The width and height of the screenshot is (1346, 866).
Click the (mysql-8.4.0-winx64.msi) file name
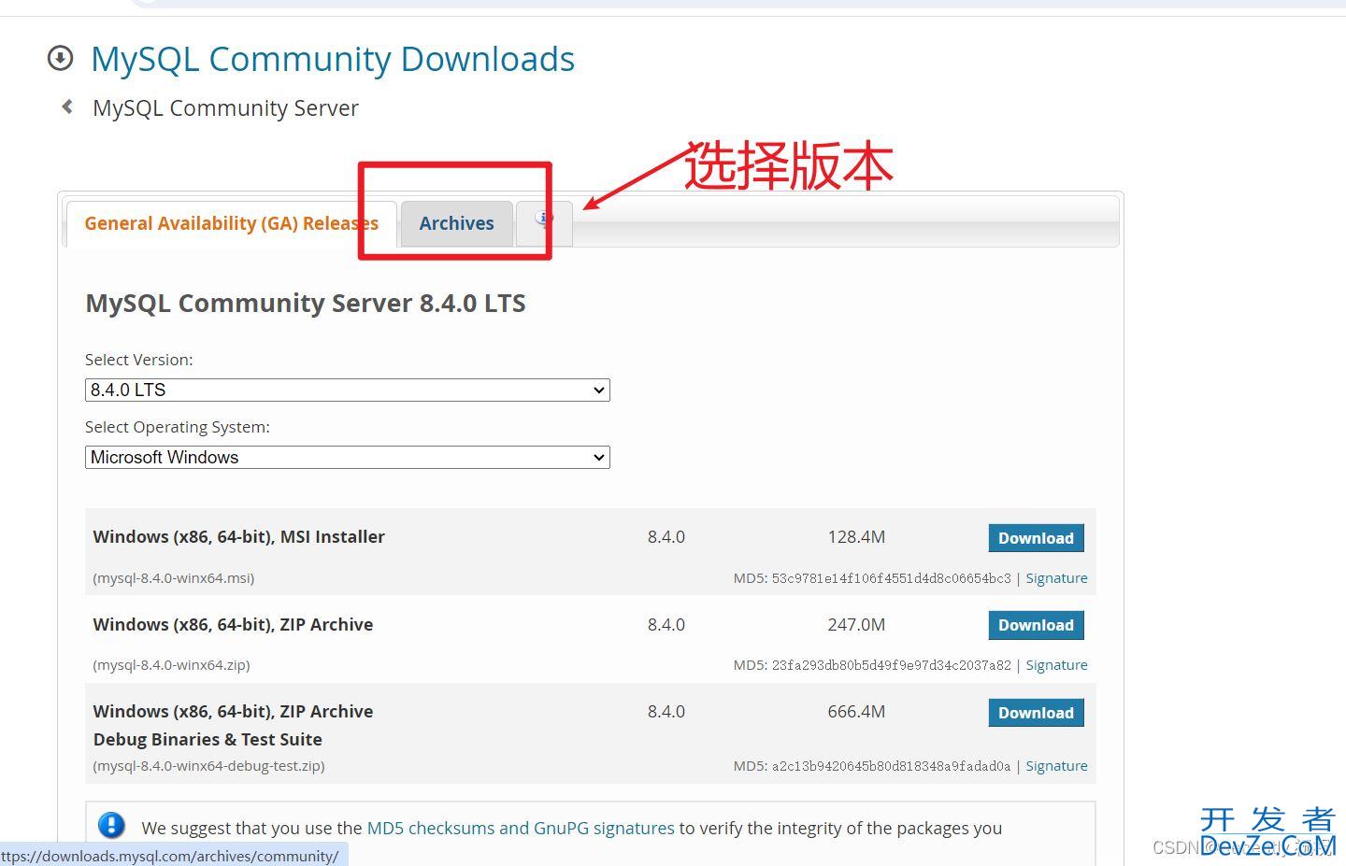point(174,578)
